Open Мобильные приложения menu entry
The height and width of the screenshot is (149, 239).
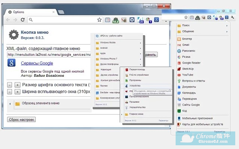click(203, 118)
